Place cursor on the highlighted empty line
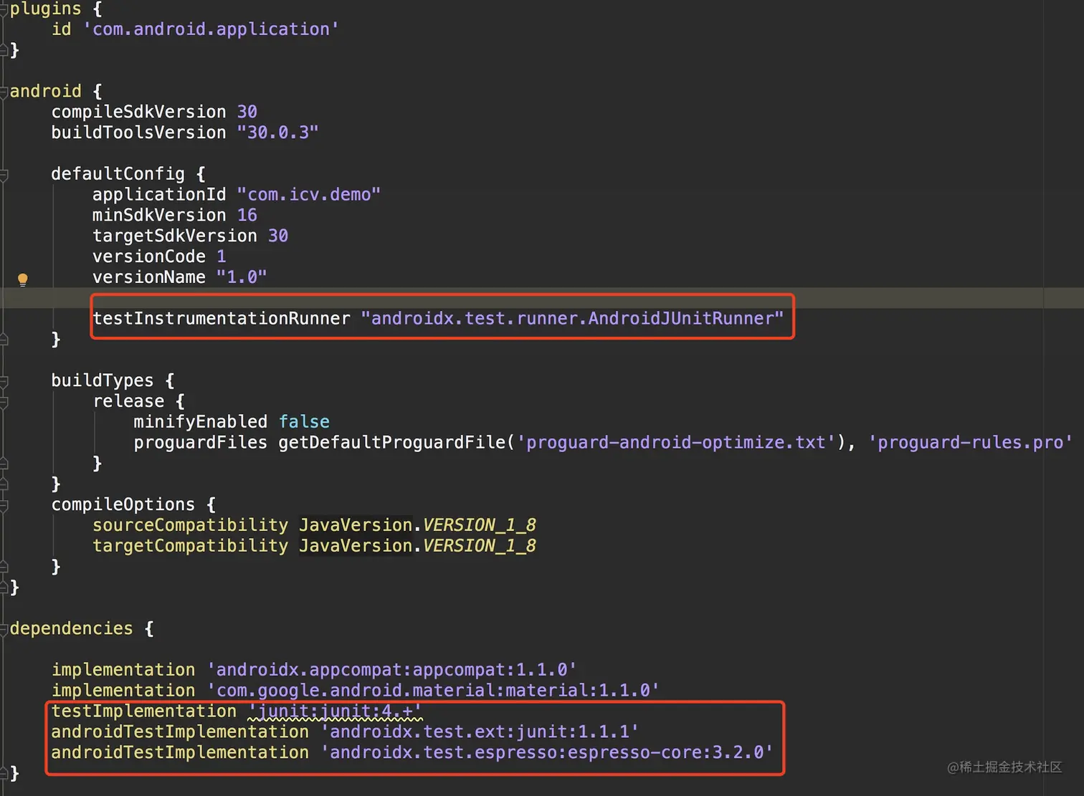The width and height of the screenshot is (1084, 796). (x=542, y=298)
